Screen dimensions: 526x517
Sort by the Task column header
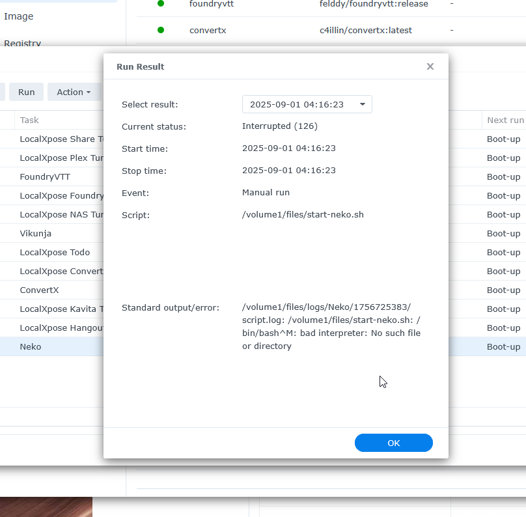click(x=30, y=120)
